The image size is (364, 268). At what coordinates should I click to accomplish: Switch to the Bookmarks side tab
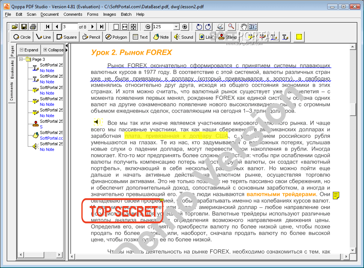point(12,69)
